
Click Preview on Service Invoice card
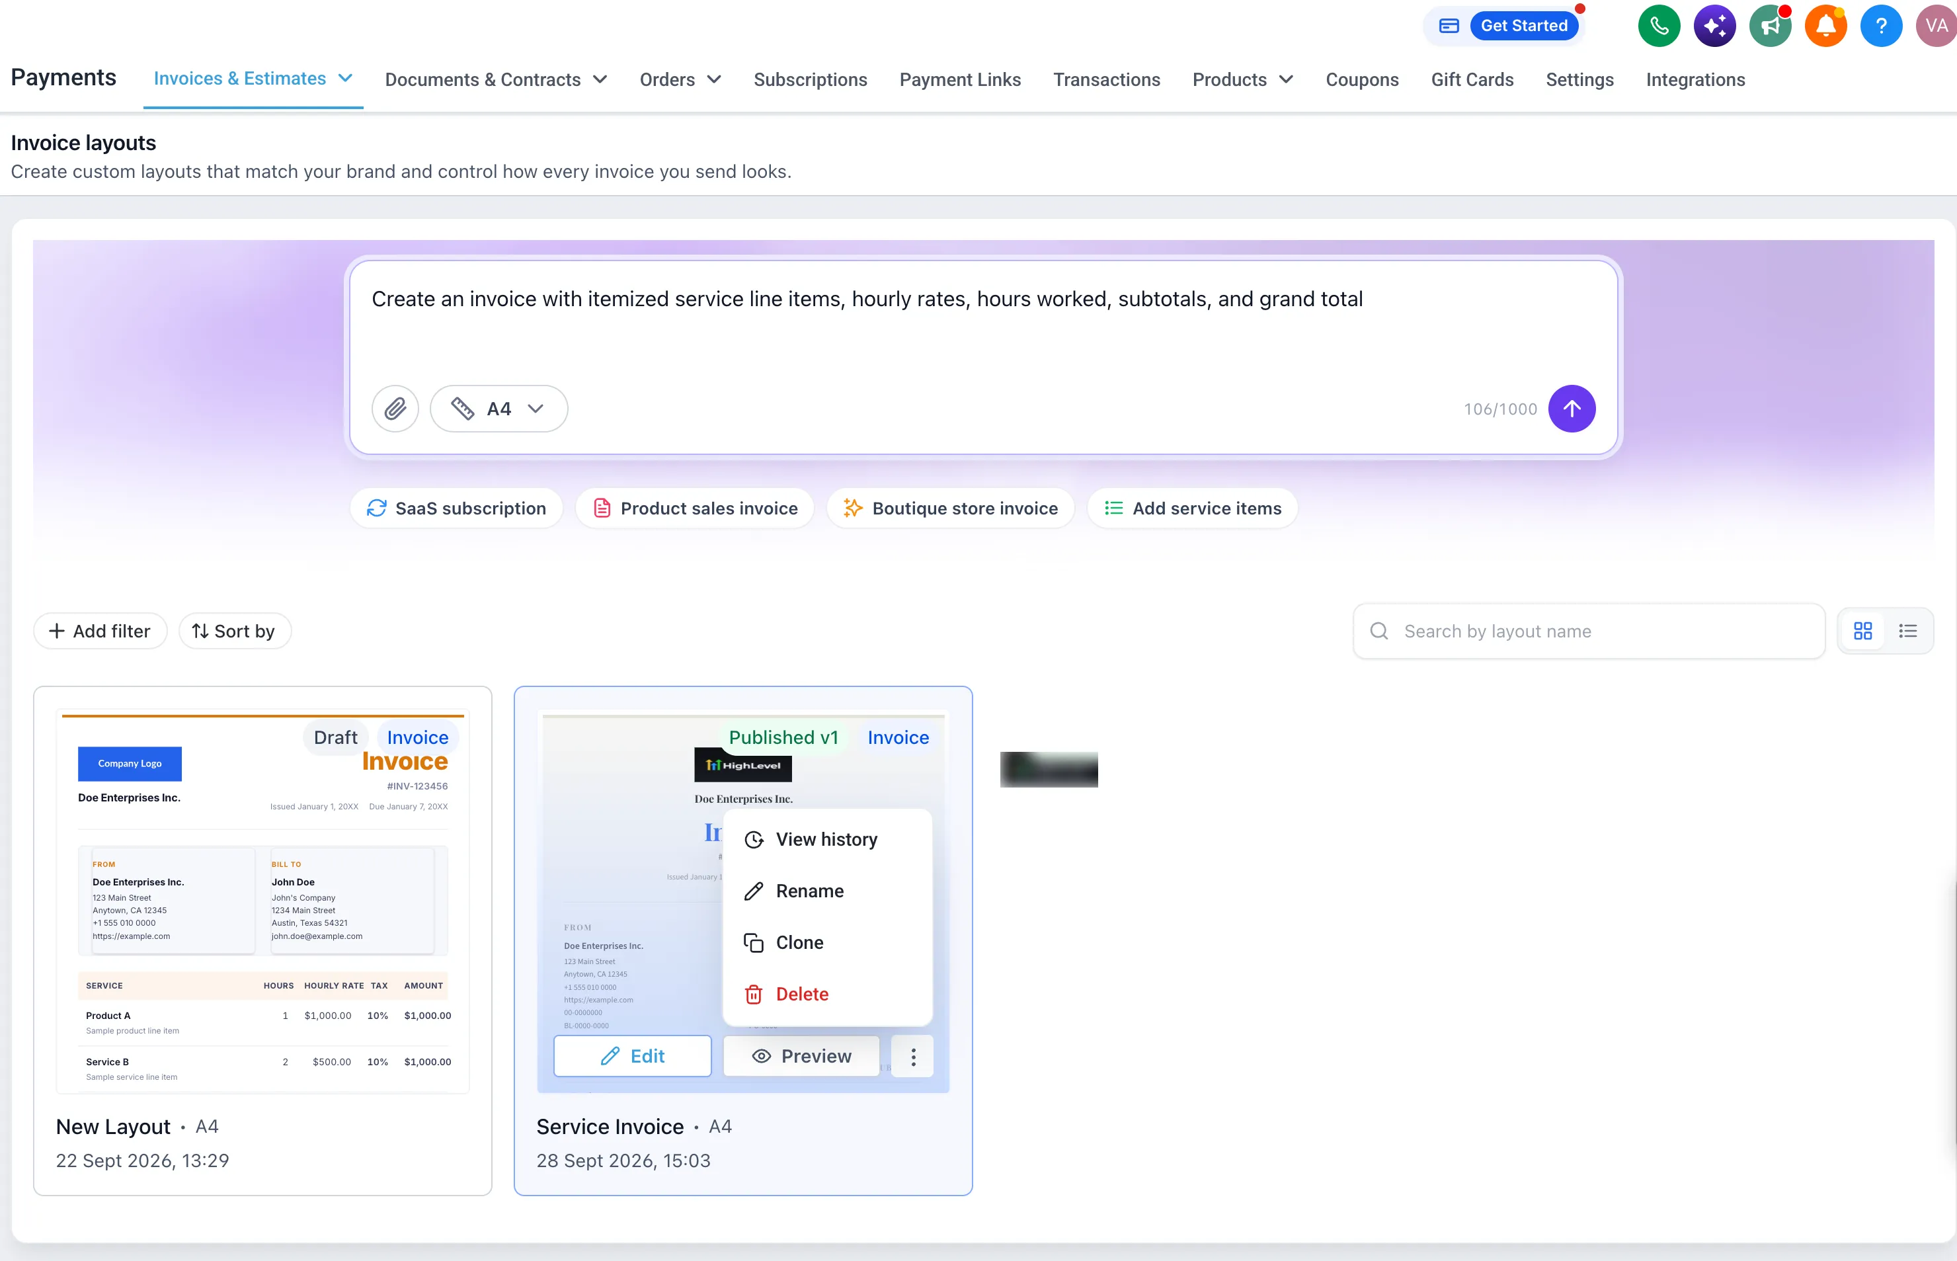tap(801, 1055)
